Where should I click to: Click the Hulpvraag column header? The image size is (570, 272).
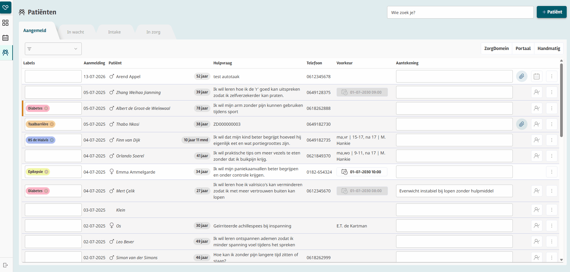click(222, 63)
